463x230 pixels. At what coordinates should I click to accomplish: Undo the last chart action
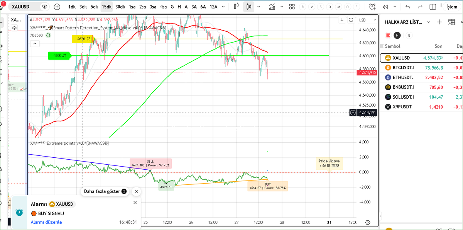(408, 7)
